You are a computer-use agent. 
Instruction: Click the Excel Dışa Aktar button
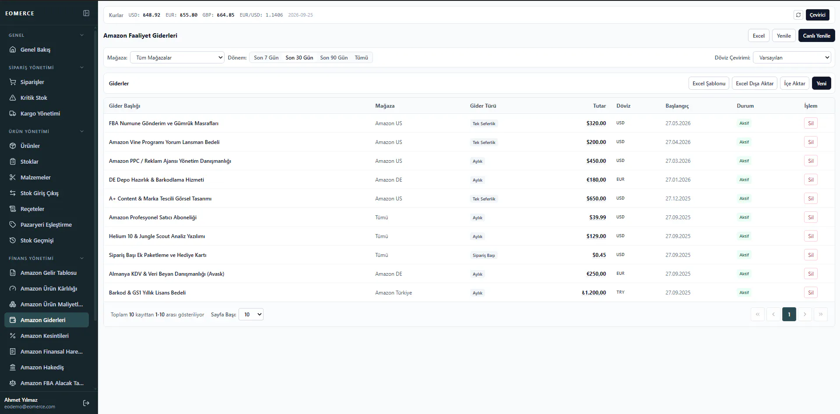coord(755,83)
